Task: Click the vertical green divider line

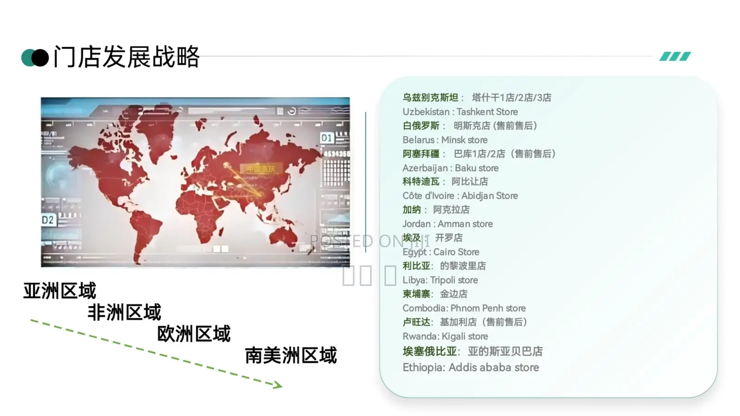Action: coord(366,181)
